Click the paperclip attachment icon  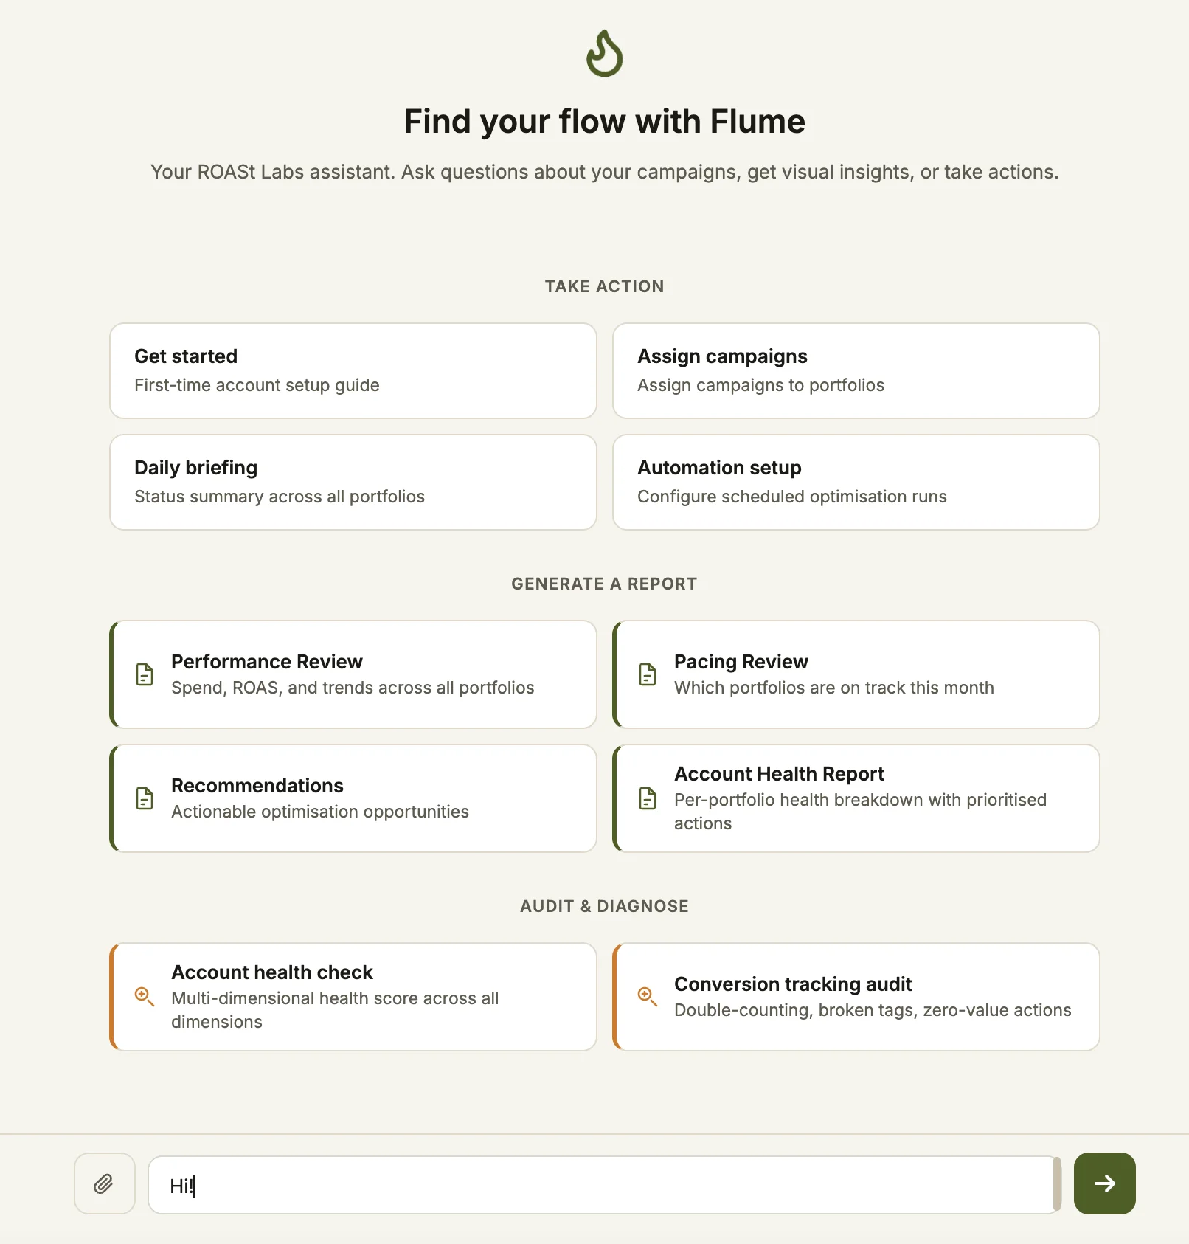coord(104,1184)
